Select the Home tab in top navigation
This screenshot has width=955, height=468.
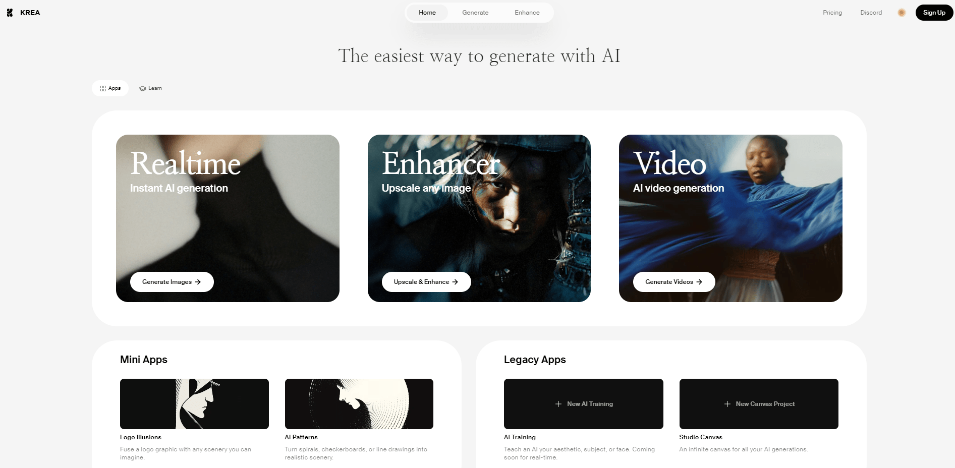click(x=427, y=13)
